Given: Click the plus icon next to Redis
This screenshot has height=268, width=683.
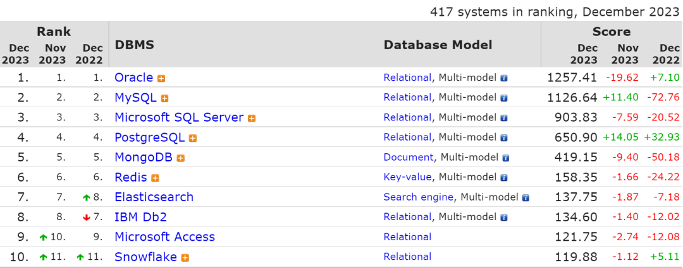Looking at the screenshot, I should pyautogui.click(x=155, y=178).
